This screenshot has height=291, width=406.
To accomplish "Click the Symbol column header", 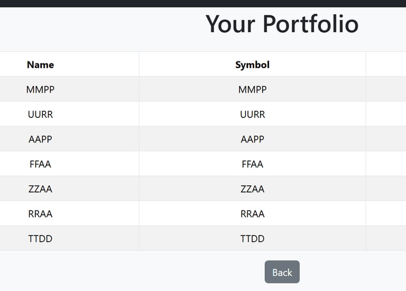I will pos(252,65).
